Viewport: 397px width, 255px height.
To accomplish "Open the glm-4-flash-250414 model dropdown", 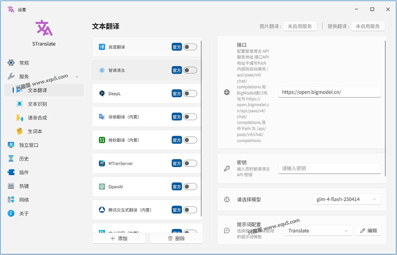I will pyautogui.click(x=346, y=199).
